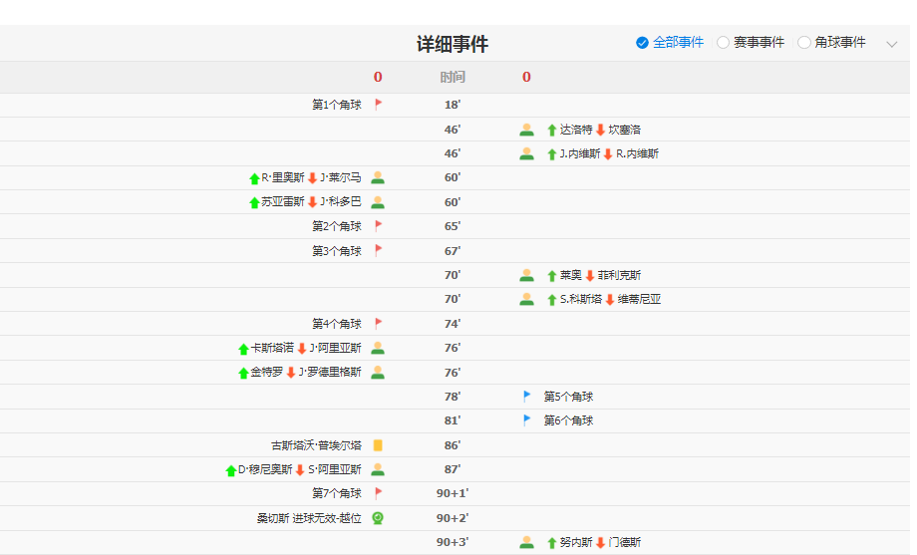Click the 90+1' time cell
The height and width of the screenshot is (555, 917).
pyautogui.click(x=453, y=493)
